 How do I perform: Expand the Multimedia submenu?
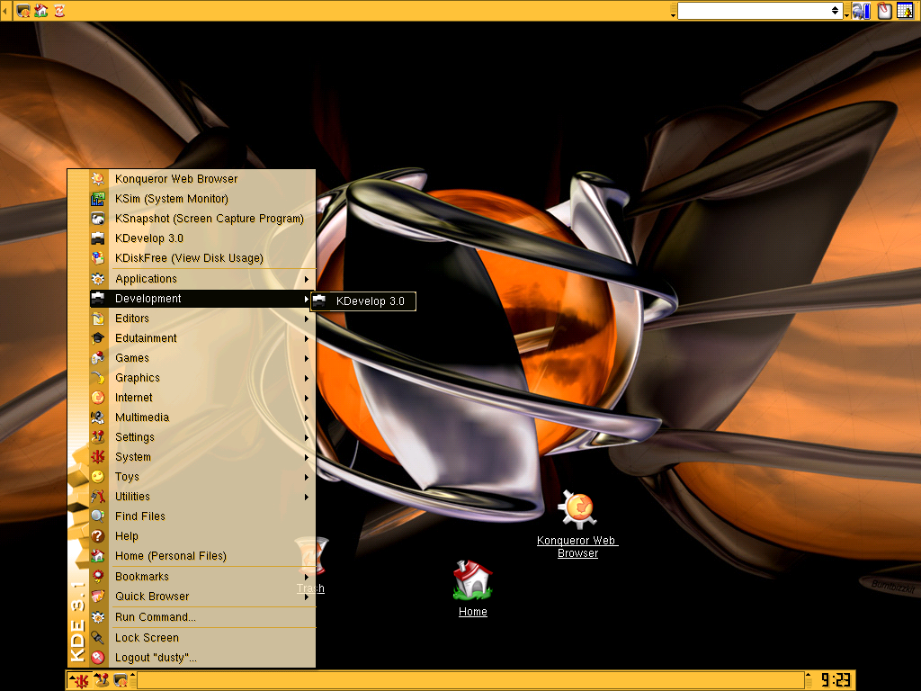tap(202, 417)
